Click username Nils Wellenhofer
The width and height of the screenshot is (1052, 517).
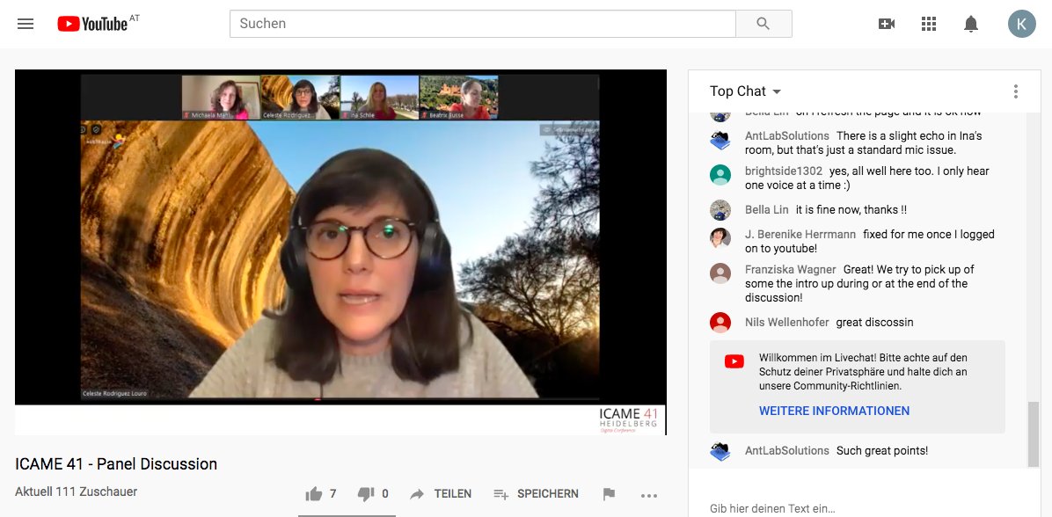[787, 323]
